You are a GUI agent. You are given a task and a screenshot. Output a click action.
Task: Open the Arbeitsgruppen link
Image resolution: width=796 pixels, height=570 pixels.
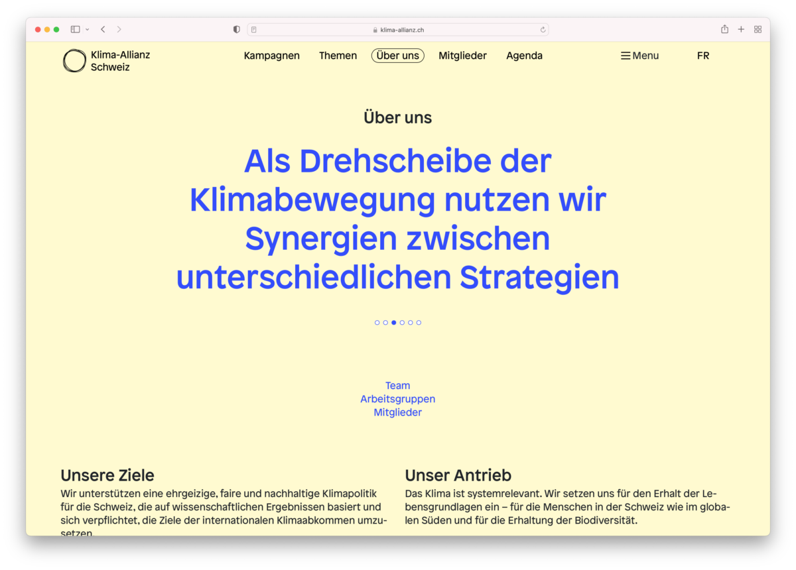[397, 399]
